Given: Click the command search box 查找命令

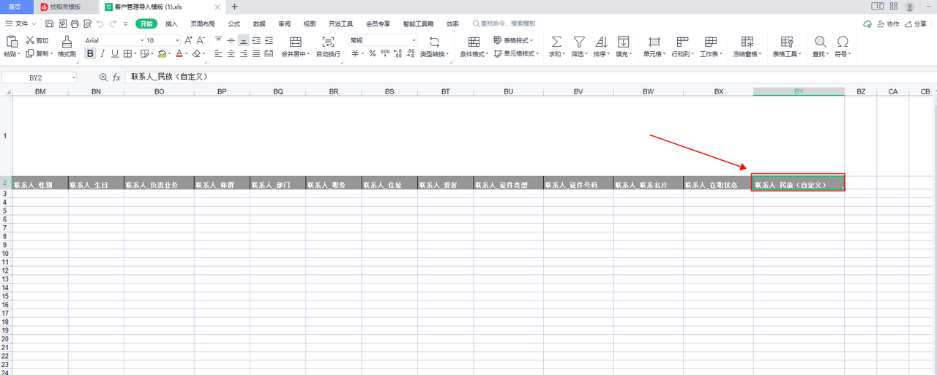Looking at the screenshot, I should tap(505, 23).
